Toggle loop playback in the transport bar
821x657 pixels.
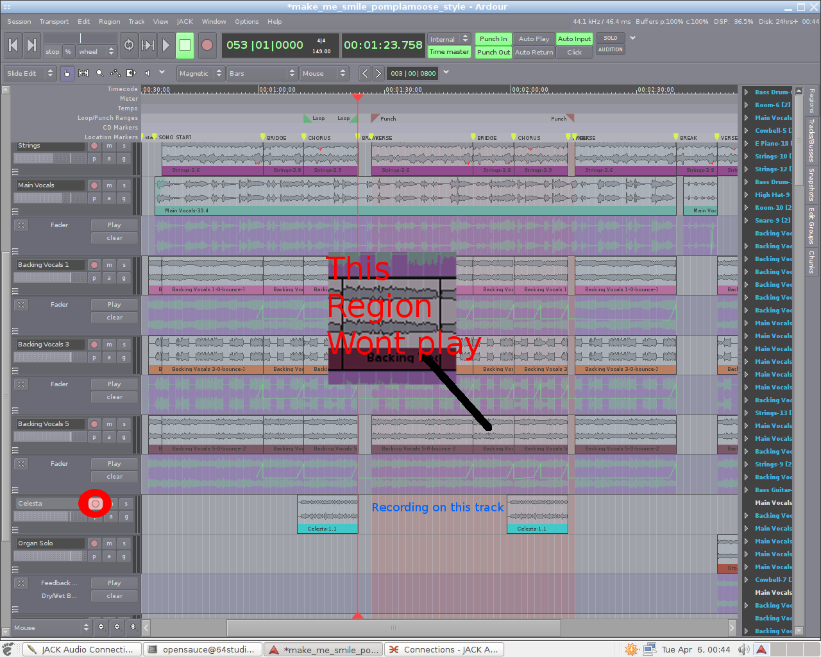click(x=129, y=45)
